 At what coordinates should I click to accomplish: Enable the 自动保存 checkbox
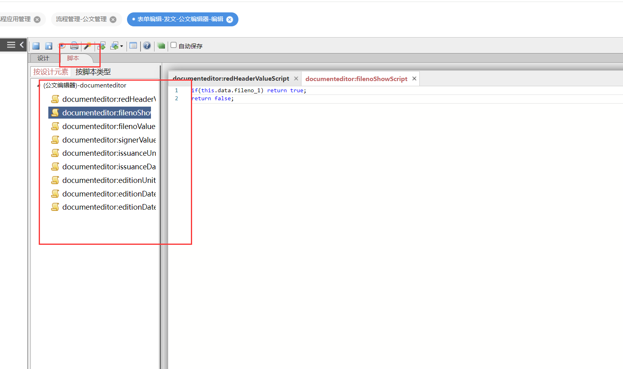(174, 45)
